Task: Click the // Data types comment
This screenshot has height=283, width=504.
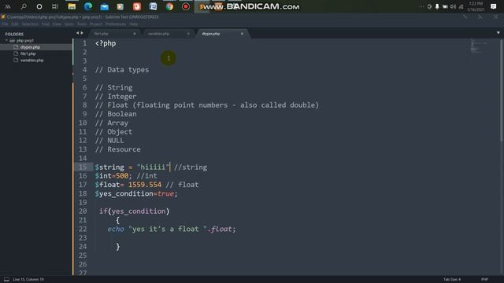Action: click(122, 70)
